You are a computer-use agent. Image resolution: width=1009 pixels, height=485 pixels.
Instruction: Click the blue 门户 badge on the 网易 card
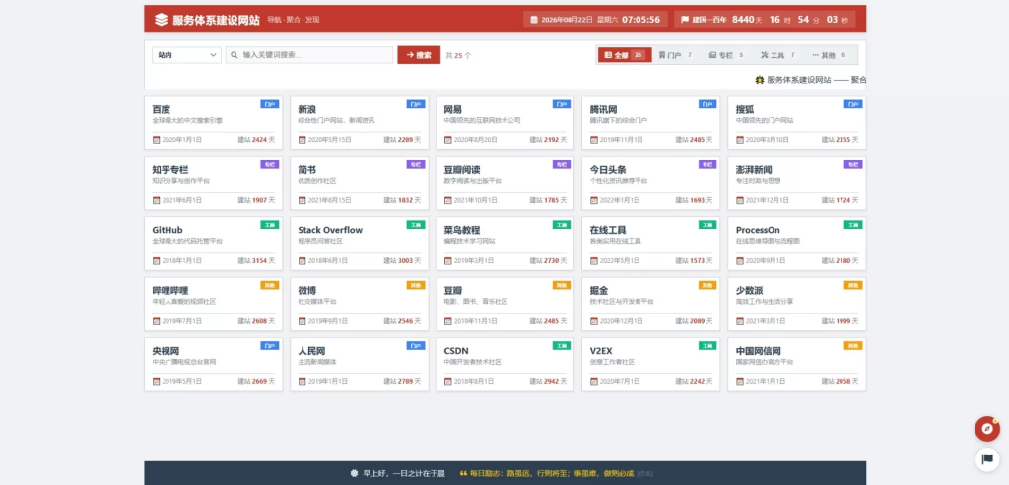click(562, 104)
